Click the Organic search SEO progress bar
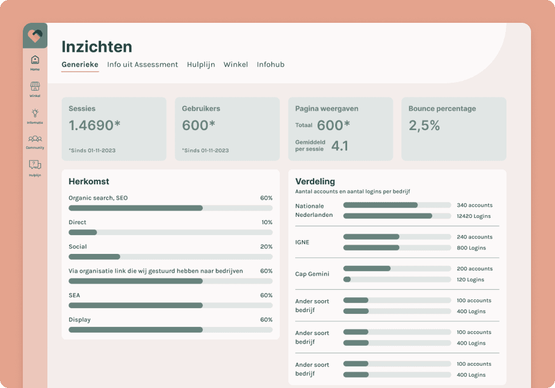This screenshot has width=555, height=388. click(170, 208)
